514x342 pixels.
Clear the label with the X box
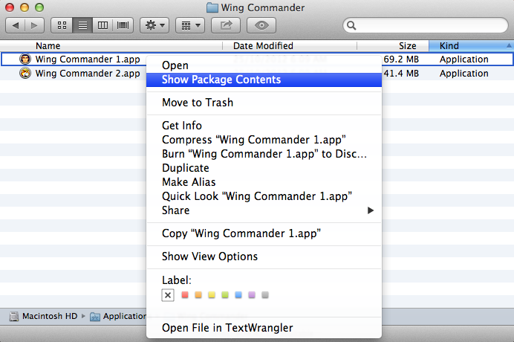pos(168,295)
